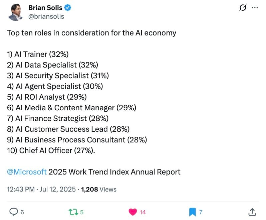The image size is (266, 220).
Task: Click the 1,208 Views count
Action: 99,189
